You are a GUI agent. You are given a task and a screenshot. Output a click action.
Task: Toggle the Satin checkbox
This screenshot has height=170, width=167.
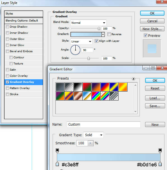point(7,70)
